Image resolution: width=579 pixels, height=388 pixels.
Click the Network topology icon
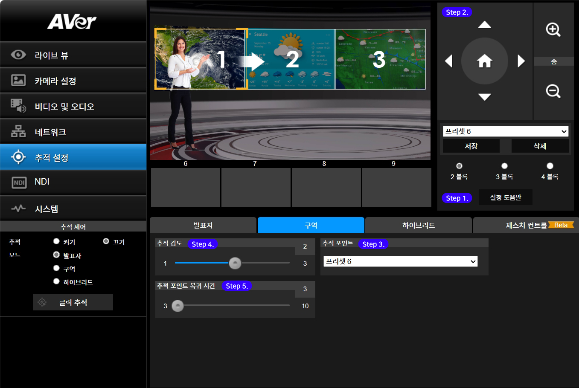click(x=18, y=131)
